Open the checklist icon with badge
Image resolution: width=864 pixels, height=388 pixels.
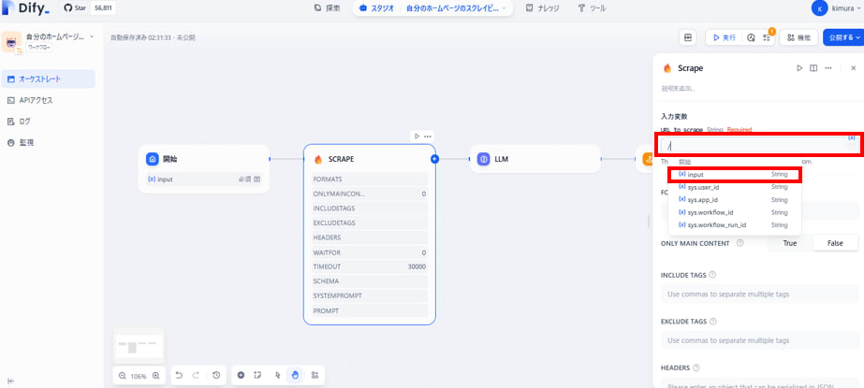coord(767,37)
